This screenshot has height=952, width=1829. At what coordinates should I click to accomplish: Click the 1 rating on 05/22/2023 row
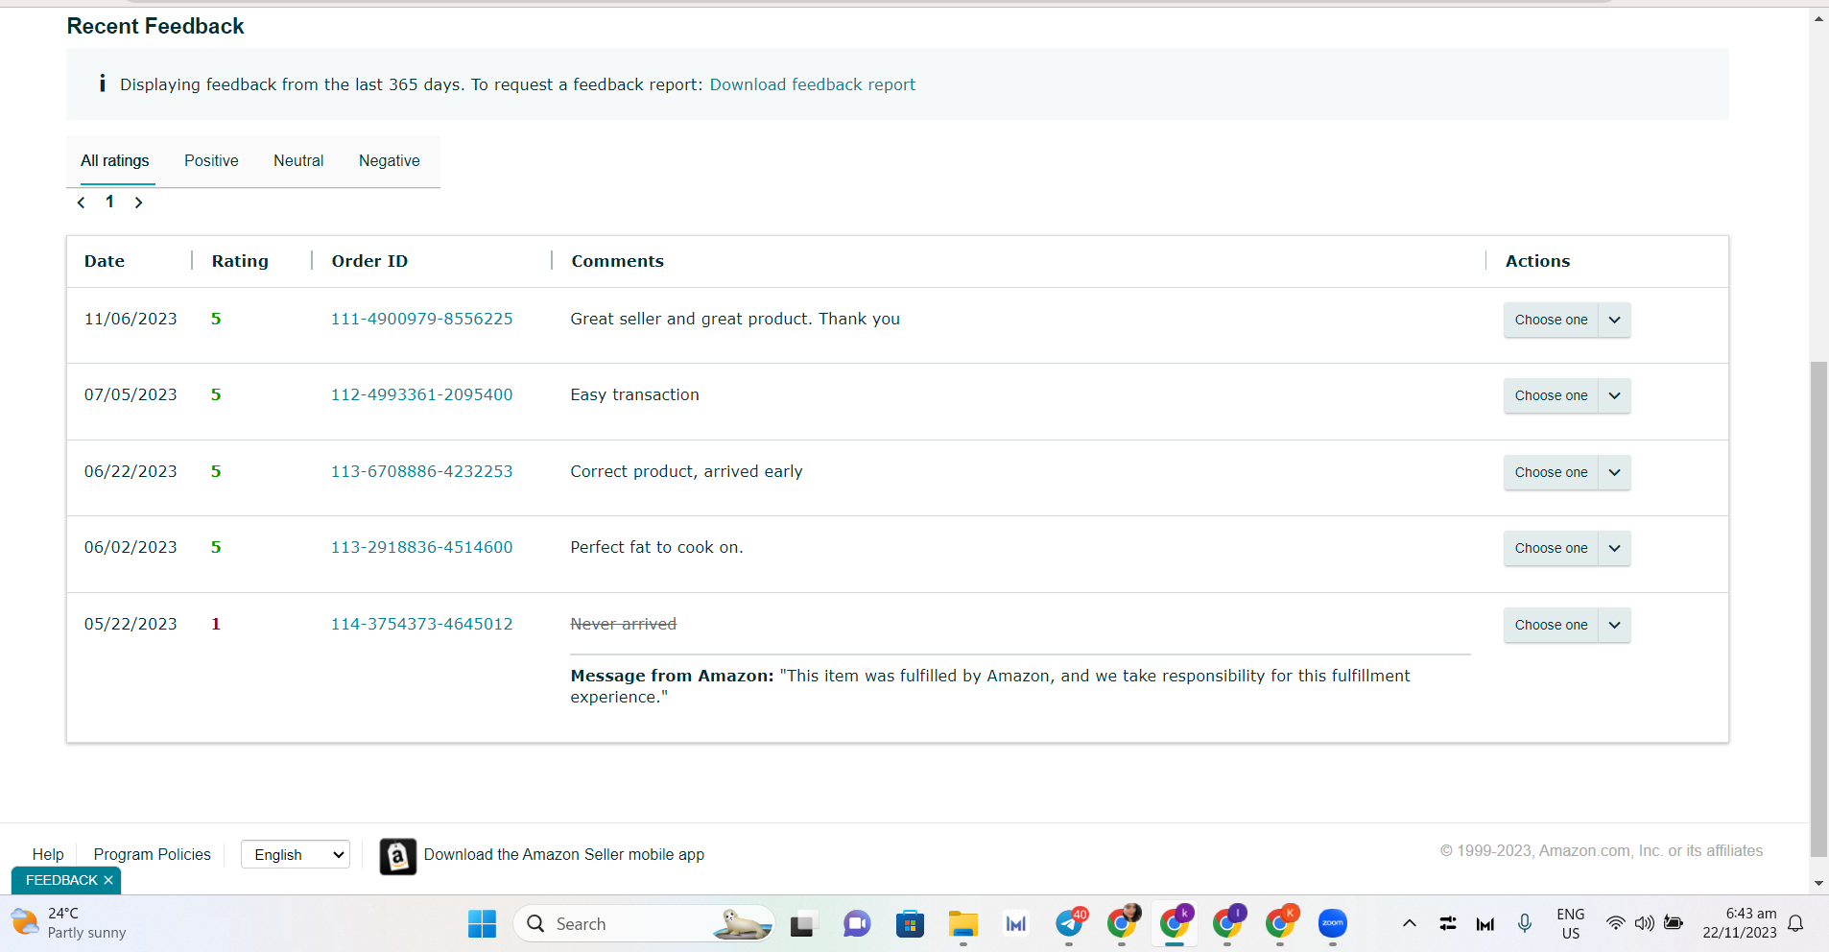point(216,624)
